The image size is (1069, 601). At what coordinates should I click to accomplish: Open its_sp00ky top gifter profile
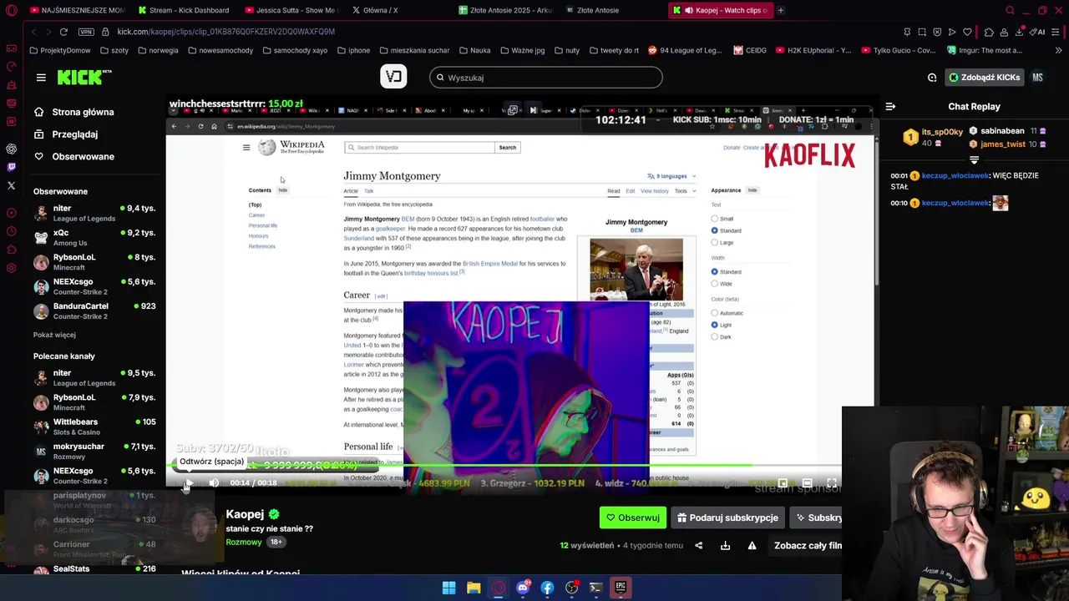tap(933, 137)
